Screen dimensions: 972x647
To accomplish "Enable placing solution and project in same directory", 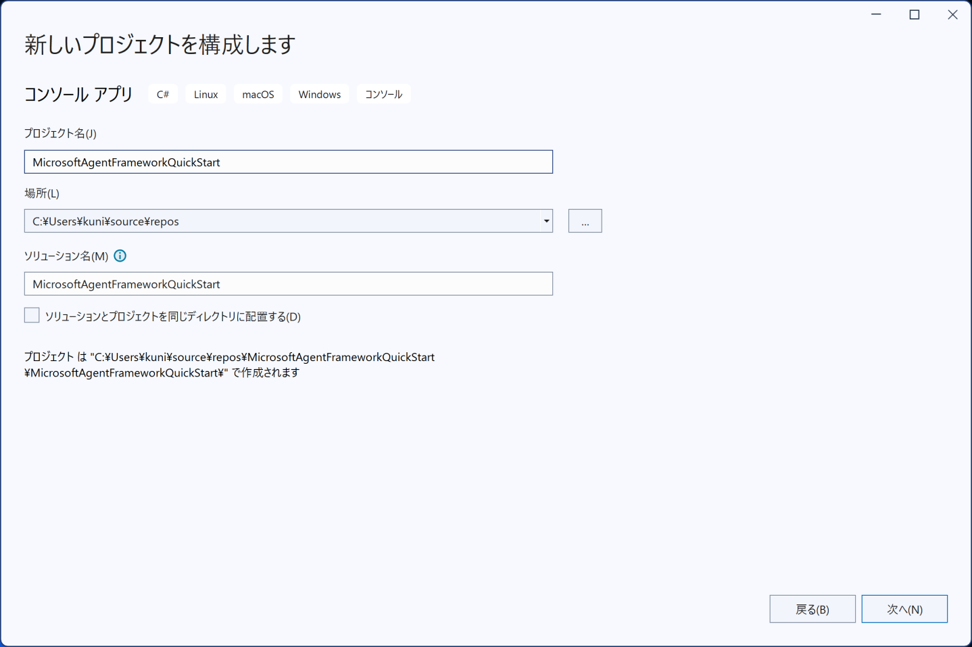I will 32,316.
